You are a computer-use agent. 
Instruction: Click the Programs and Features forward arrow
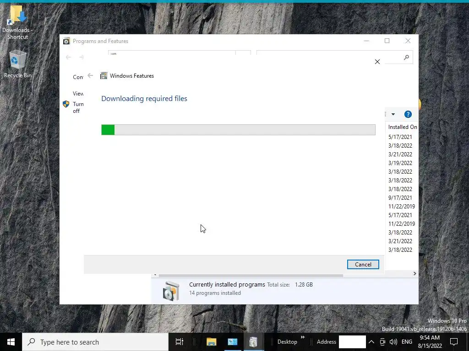point(81,57)
